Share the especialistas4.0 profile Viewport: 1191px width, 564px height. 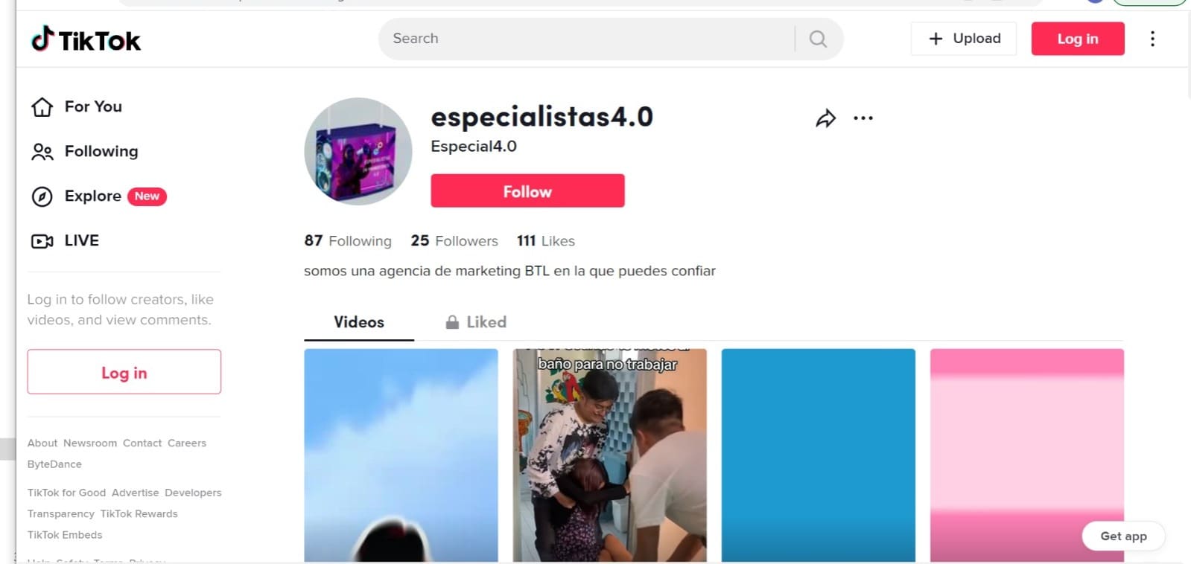click(x=825, y=118)
